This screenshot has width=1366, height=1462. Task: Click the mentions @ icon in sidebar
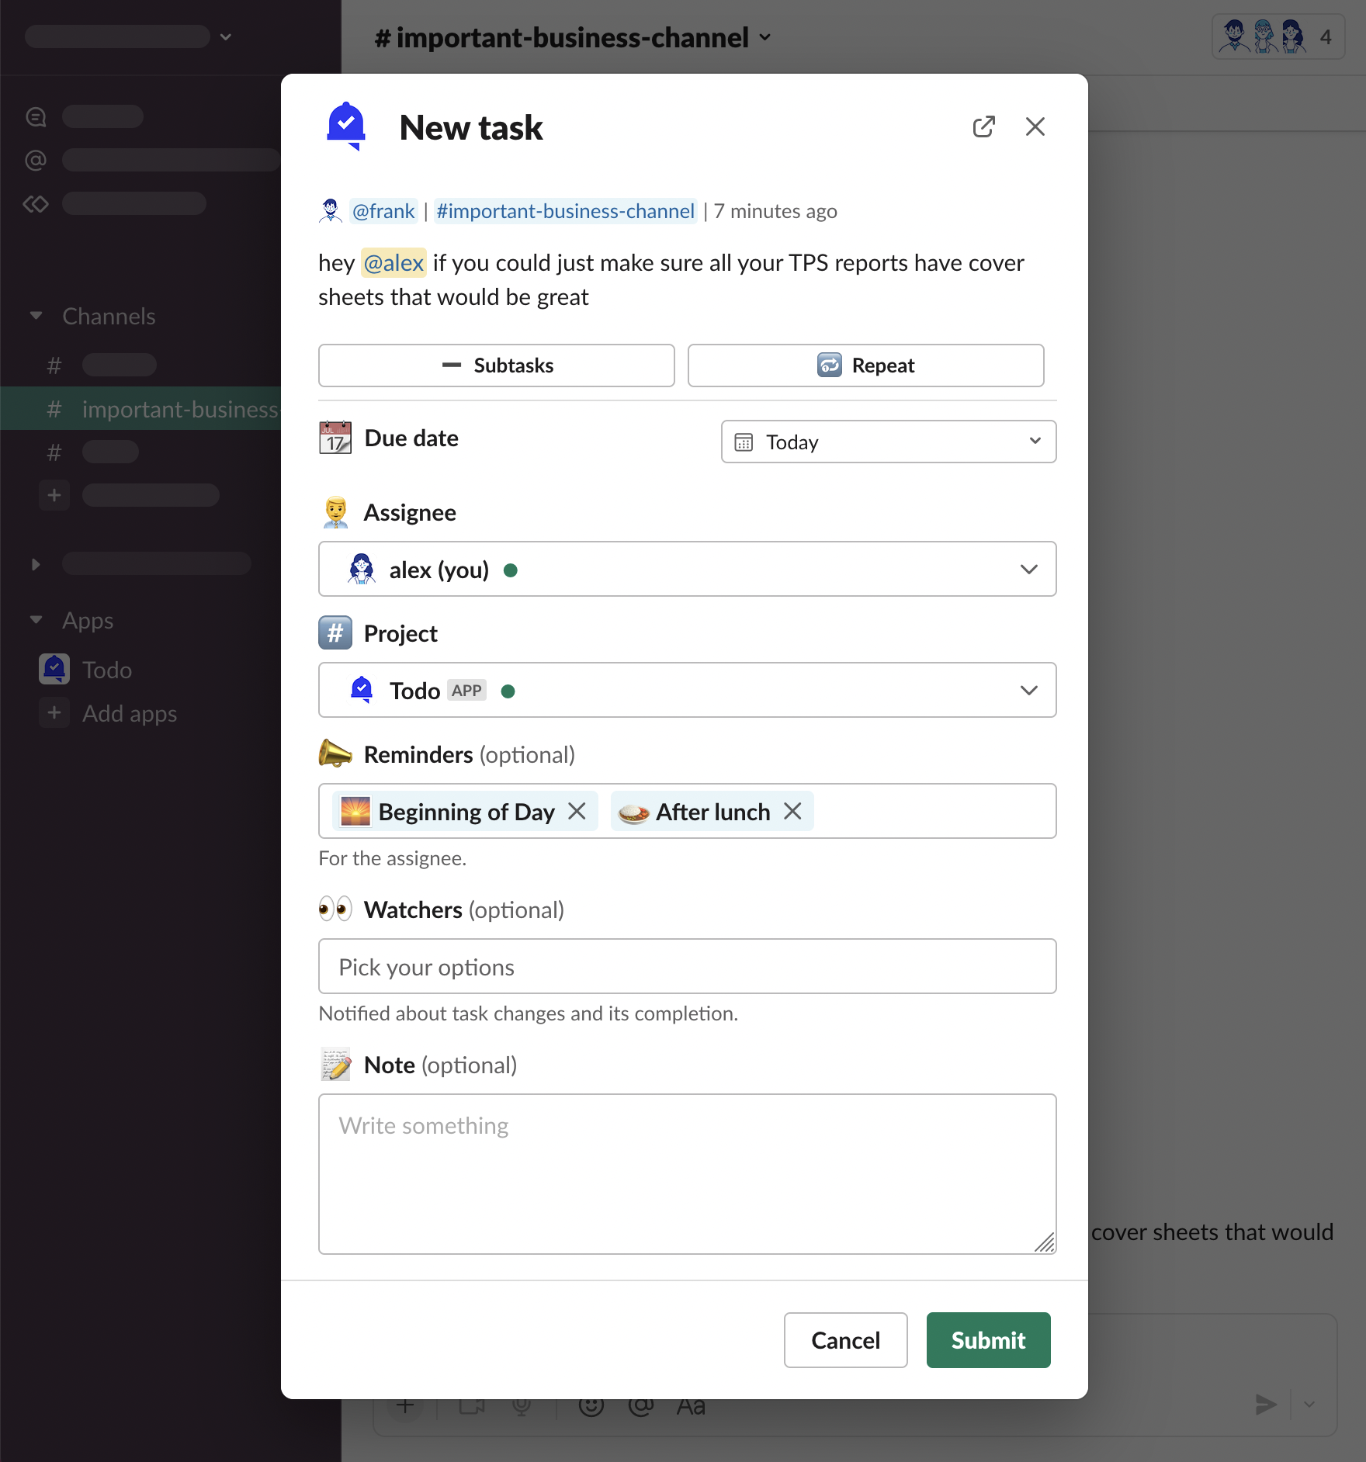tap(36, 160)
